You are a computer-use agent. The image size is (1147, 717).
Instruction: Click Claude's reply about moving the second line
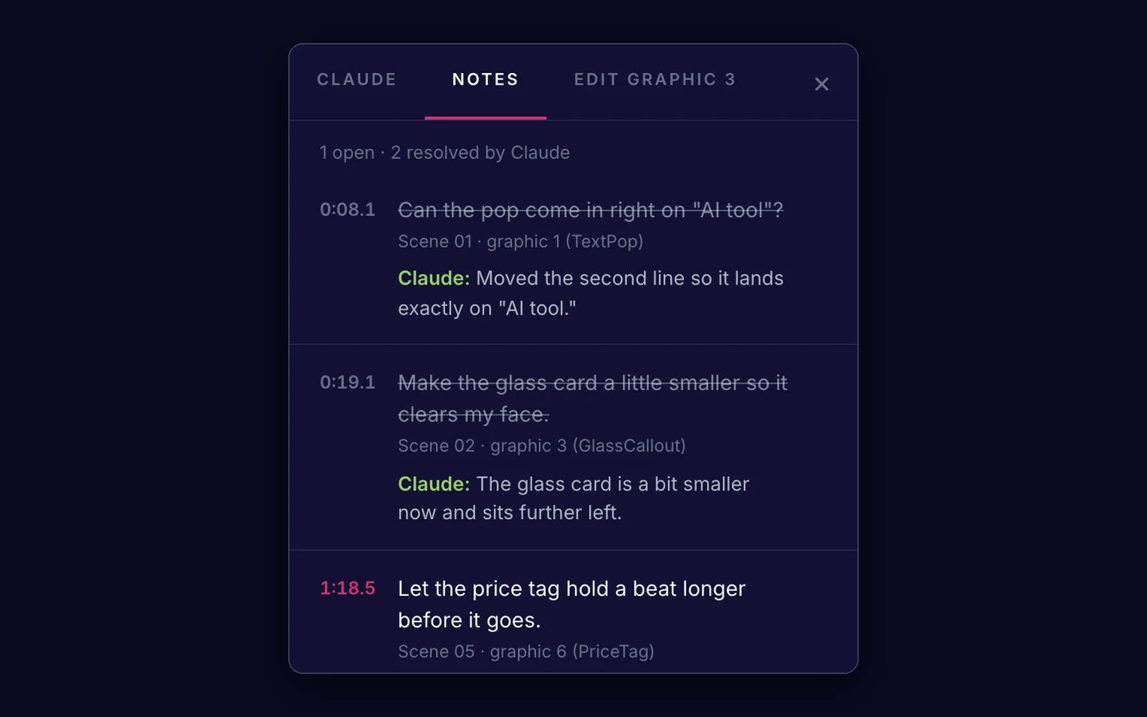pos(591,293)
